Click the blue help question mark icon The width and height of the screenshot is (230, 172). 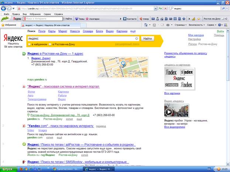pyautogui.click(x=219, y=25)
